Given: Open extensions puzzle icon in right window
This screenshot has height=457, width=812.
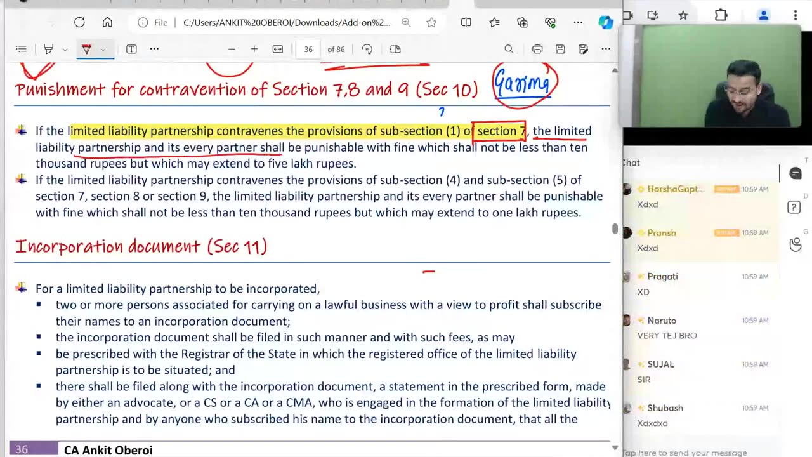Looking at the screenshot, I should point(721,15).
